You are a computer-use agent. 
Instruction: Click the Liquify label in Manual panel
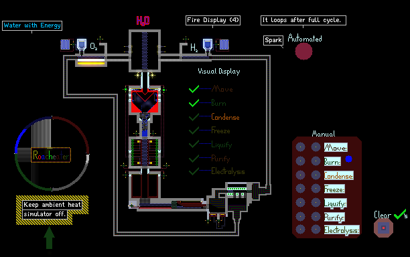pyautogui.click(x=336, y=203)
